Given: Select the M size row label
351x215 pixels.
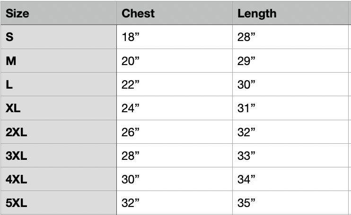Looking at the screenshot, I should 11,61.
